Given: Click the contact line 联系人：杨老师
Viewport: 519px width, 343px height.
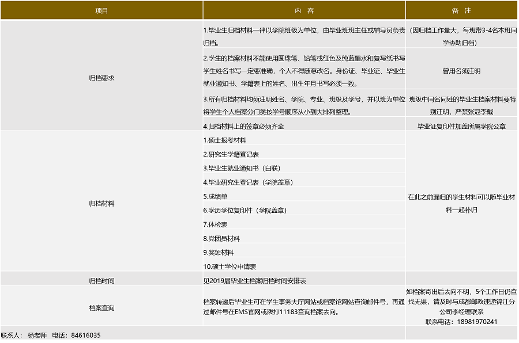Looking at the screenshot, I should pos(24,336).
